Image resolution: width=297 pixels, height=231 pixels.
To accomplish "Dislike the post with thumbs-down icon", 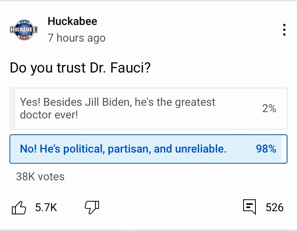I will coord(92,206).
